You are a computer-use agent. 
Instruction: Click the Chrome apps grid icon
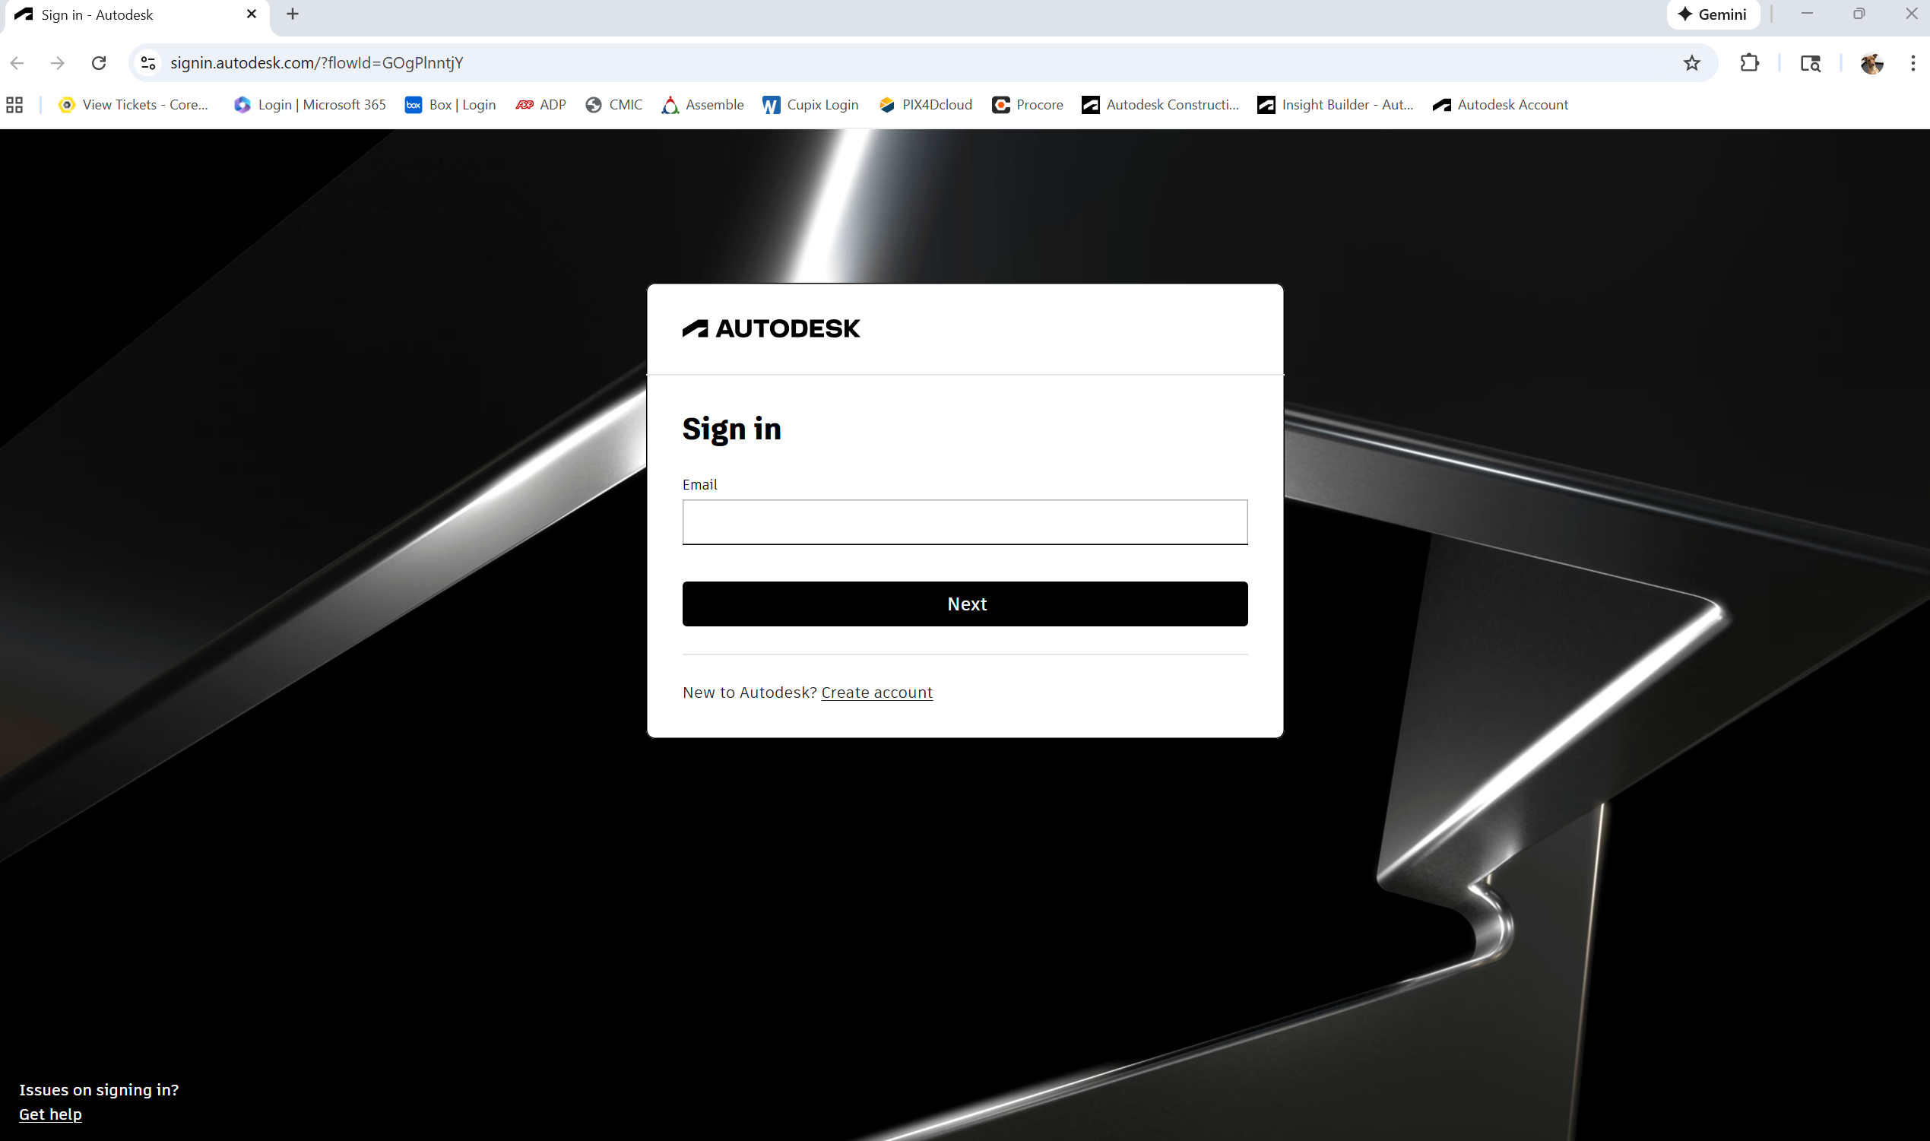(14, 105)
